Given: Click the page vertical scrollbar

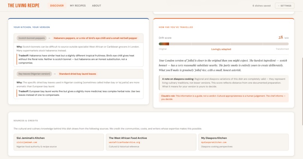Looking at the screenshot, I should (302, 91).
